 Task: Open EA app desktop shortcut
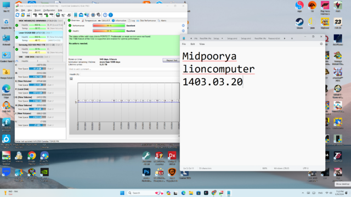pyautogui.click(x=312, y=6)
